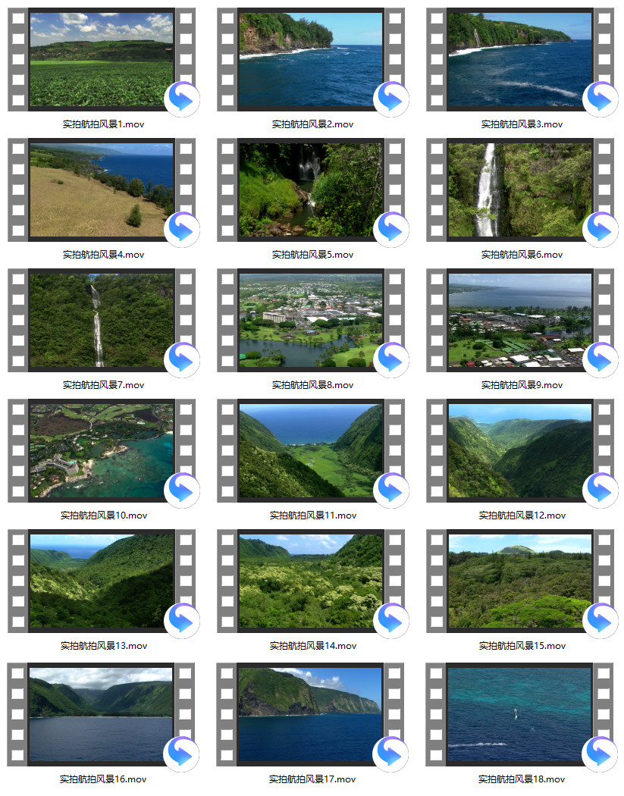Select the treetop canopy thumbnail of 实拍航拍风景15.mov

520,581
